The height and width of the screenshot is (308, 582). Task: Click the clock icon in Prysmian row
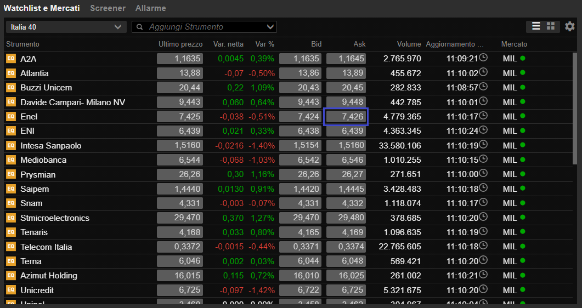pos(483,174)
